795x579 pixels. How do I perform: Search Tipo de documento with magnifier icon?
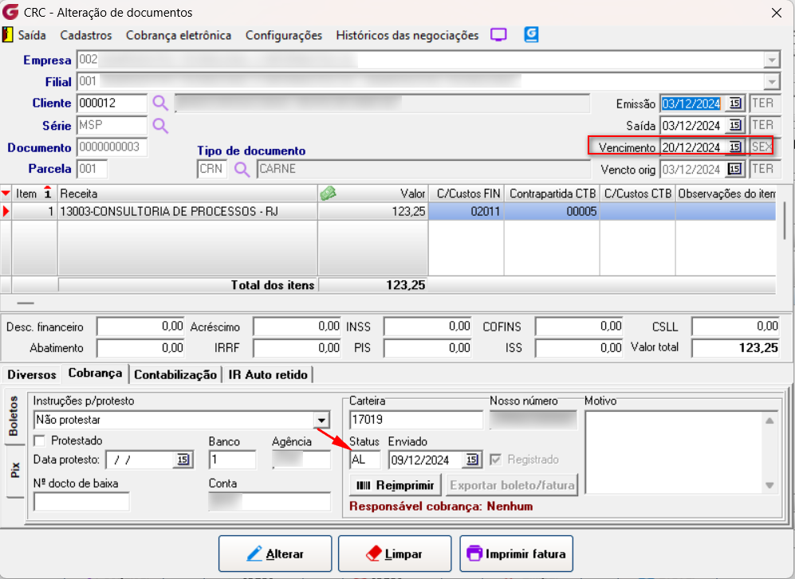(x=242, y=169)
